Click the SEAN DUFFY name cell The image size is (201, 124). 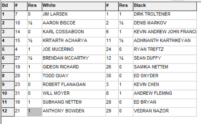click(165, 59)
